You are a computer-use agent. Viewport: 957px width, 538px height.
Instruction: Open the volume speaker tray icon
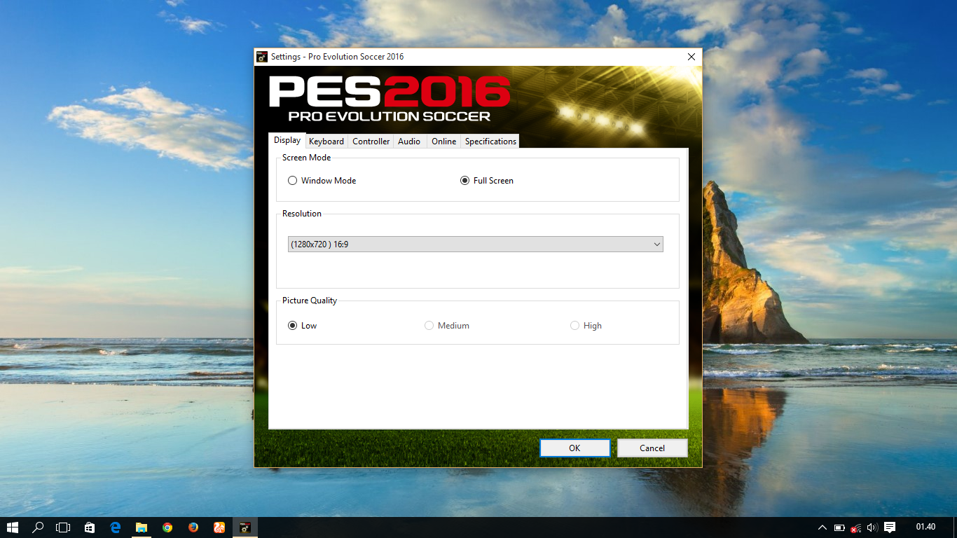click(x=872, y=527)
